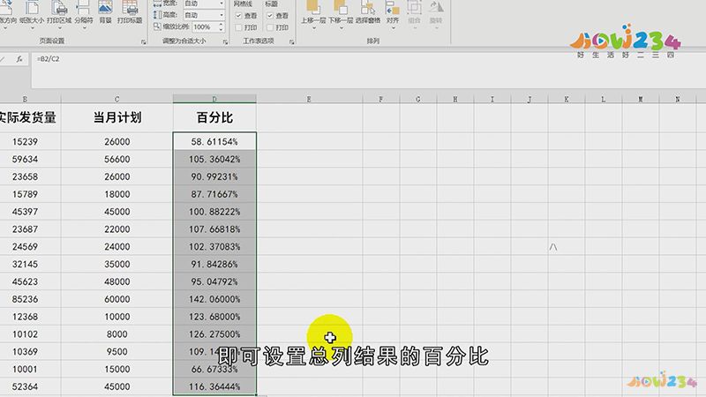Click the scale ratio (缩放比例) icon
706x397 pixels.
click(x=157, y=26)
